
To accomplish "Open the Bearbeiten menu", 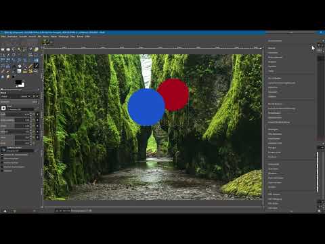I will coord(12,37).
